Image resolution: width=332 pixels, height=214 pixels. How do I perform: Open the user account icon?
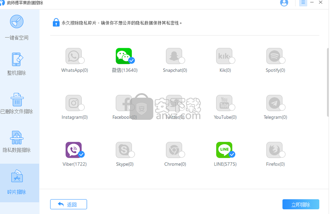click(284, 3)
